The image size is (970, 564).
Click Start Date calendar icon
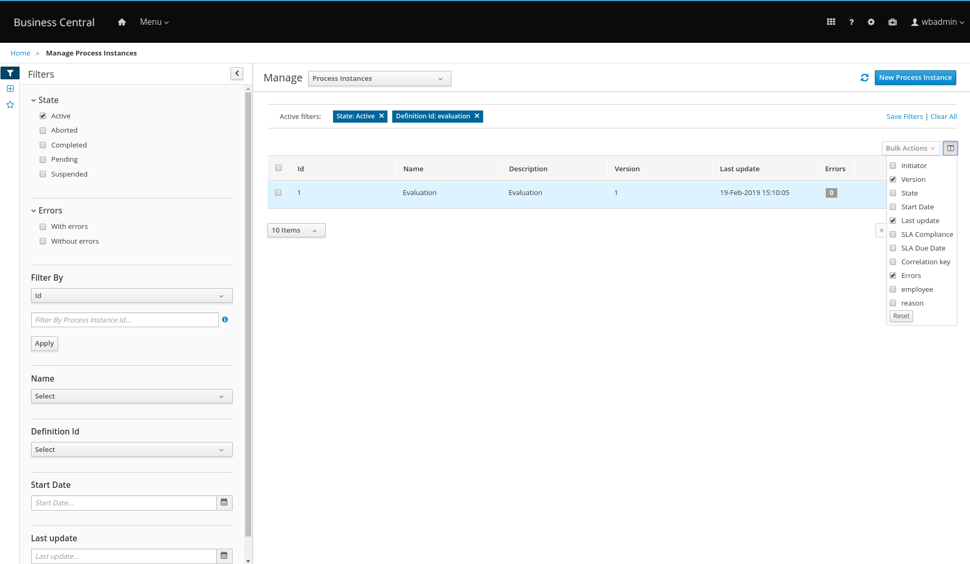tap(224, 503)
